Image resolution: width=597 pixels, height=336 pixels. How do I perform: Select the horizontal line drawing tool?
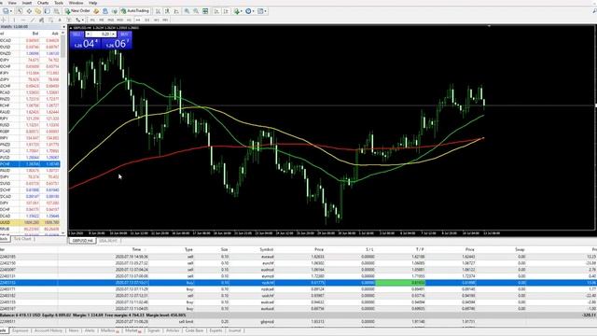[23, 20]
